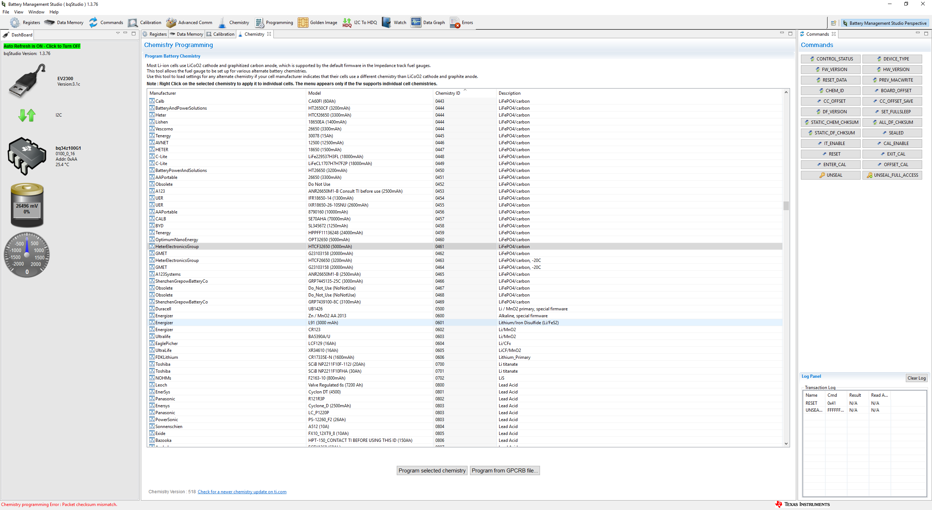The width and height of the screenshot is (932, 510).
Task: Close the Commands panel tab
Action: [x=834, y=34]
